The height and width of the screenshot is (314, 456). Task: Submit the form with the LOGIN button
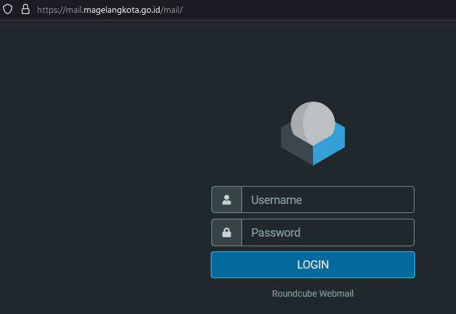pos(313,265)
